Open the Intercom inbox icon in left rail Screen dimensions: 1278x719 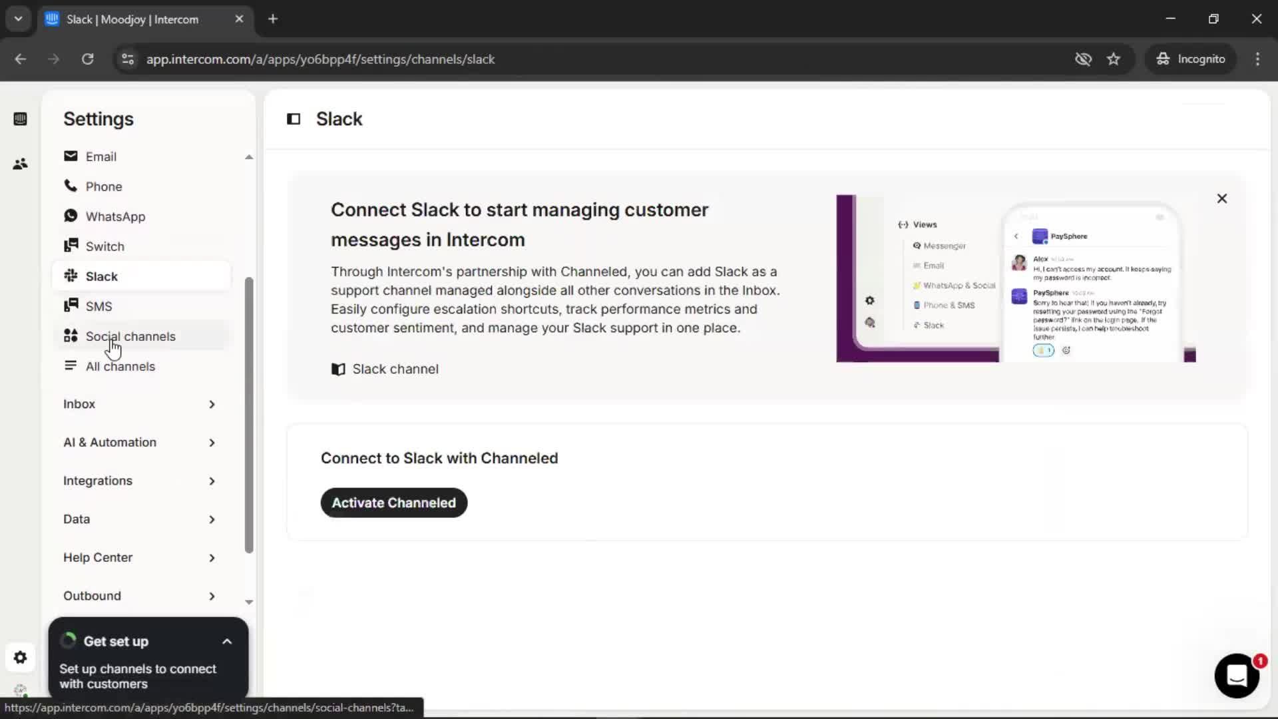tap(20, 119)
